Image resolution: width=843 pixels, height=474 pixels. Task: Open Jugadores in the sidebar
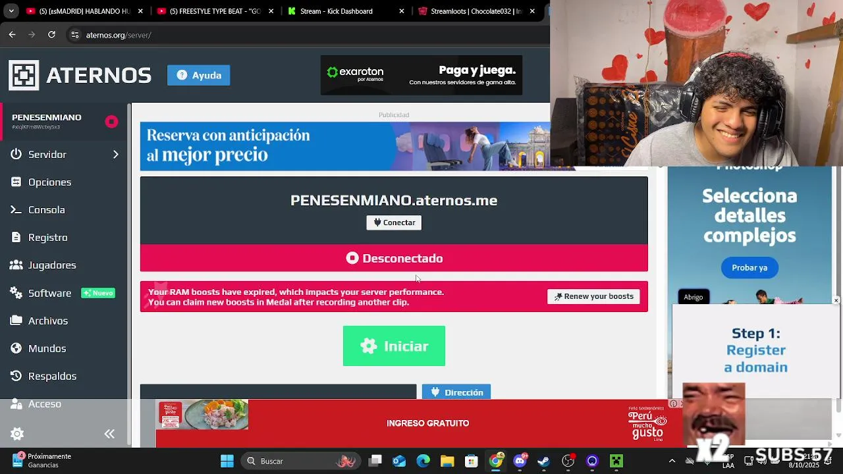click(52, 265)
